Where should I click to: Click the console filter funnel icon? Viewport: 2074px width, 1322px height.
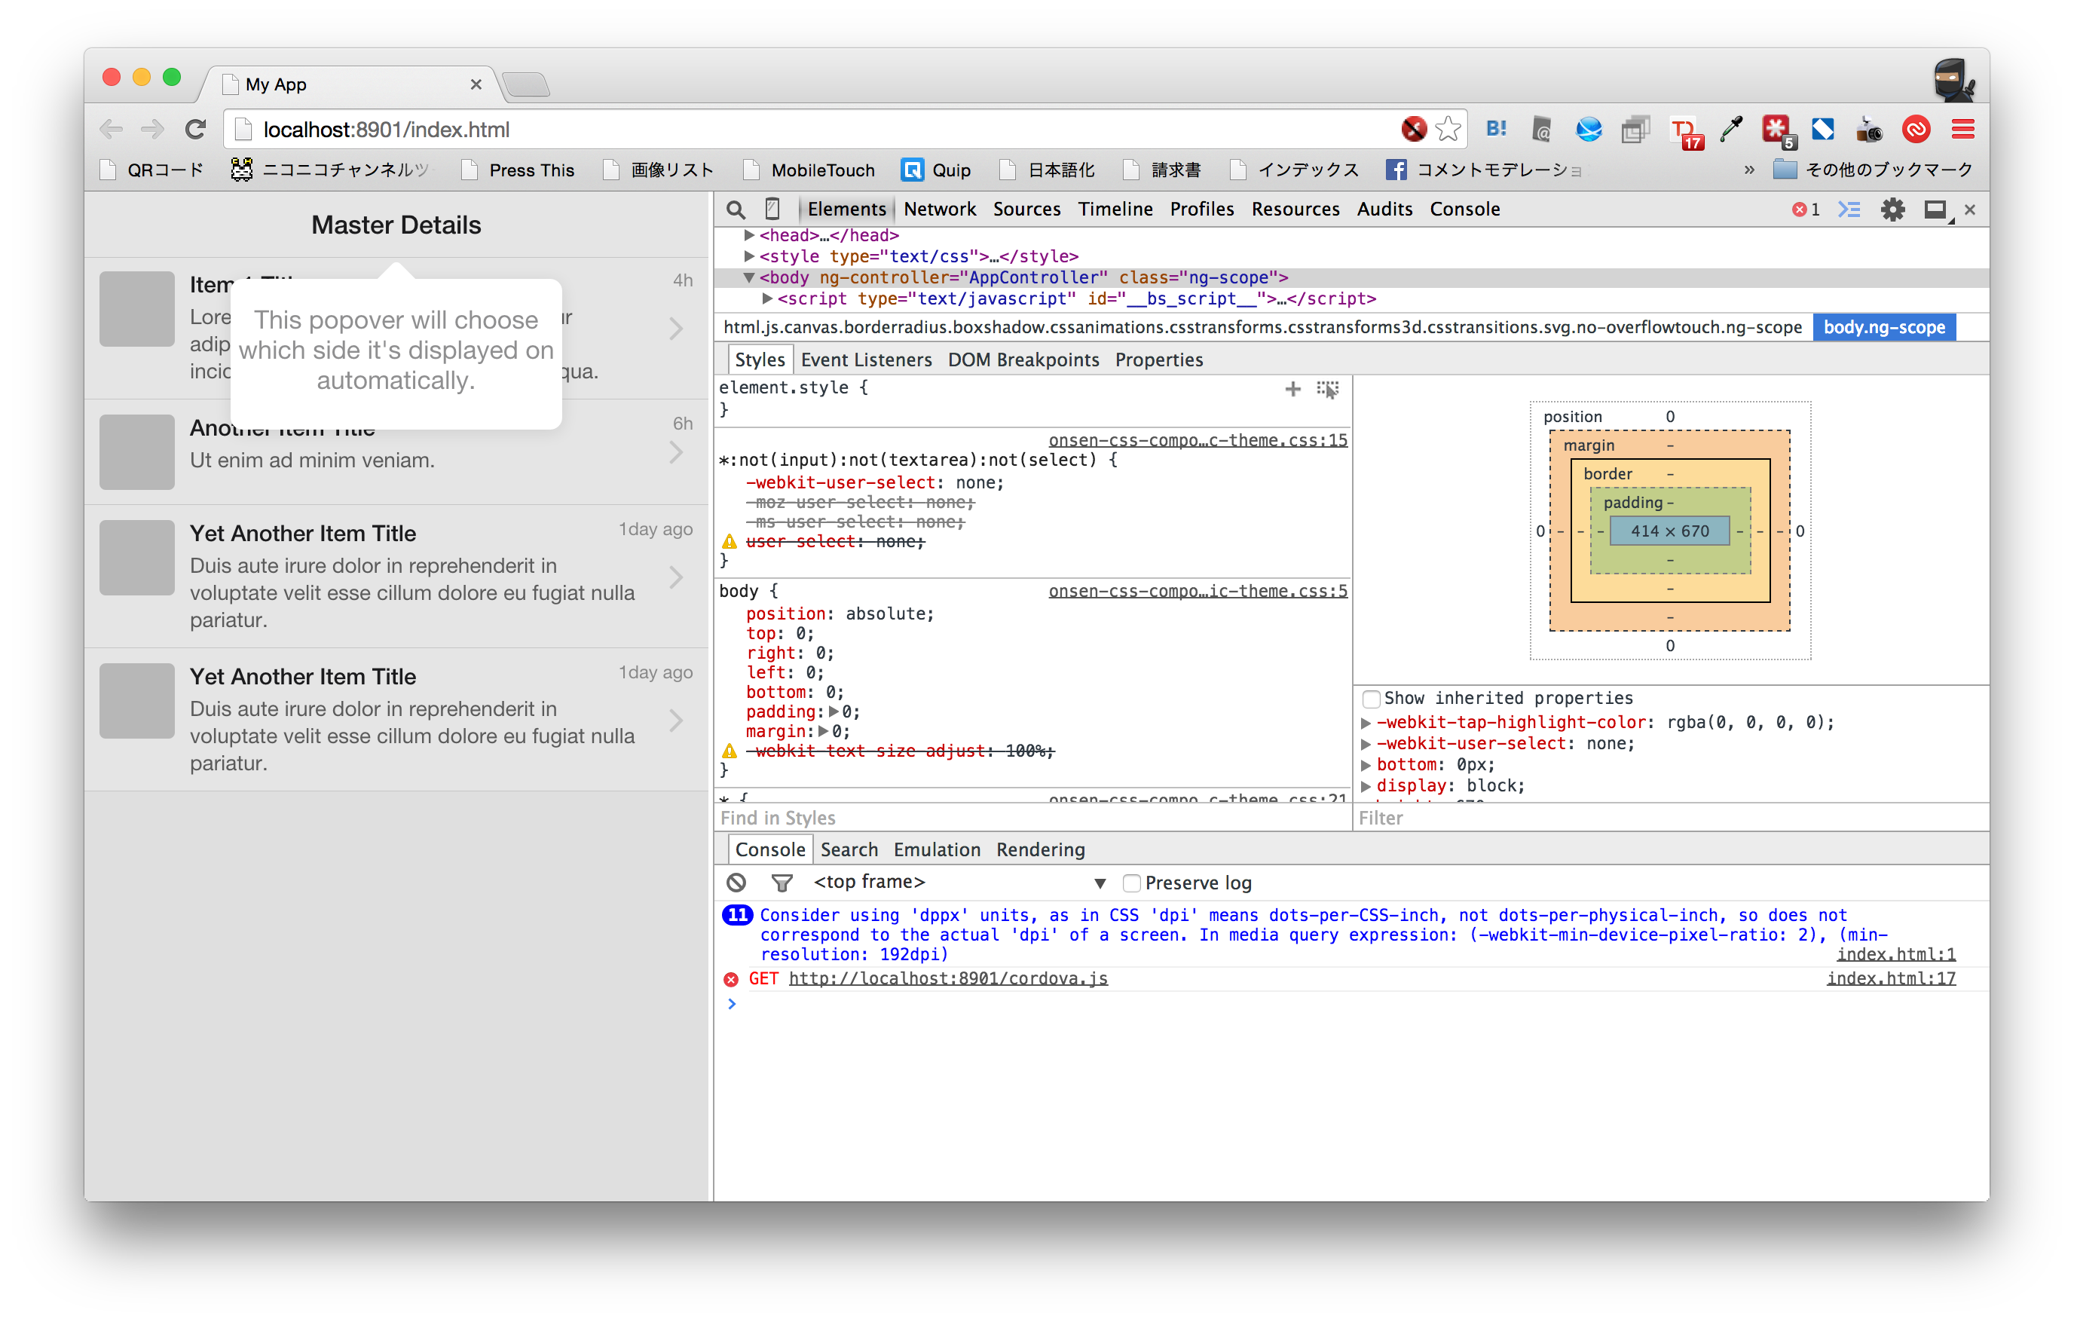[782, 883]
